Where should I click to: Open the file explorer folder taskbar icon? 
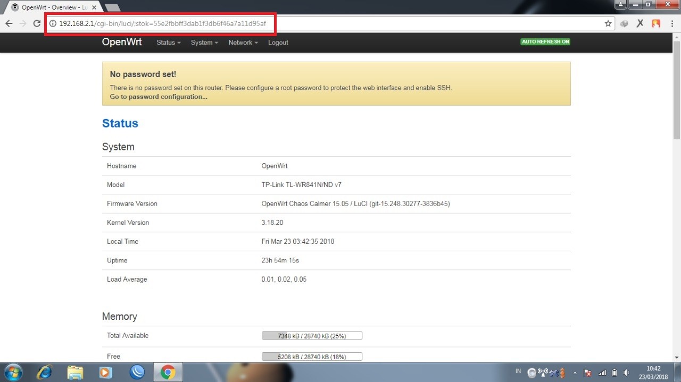[x=75, y=372]
